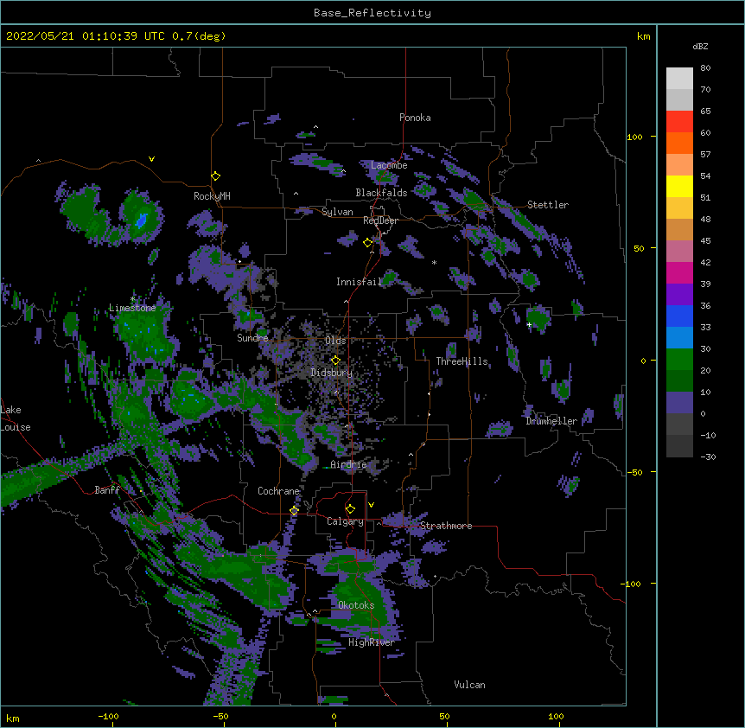
Task: Click the Blackfalds city label
Action: point(381,193)
